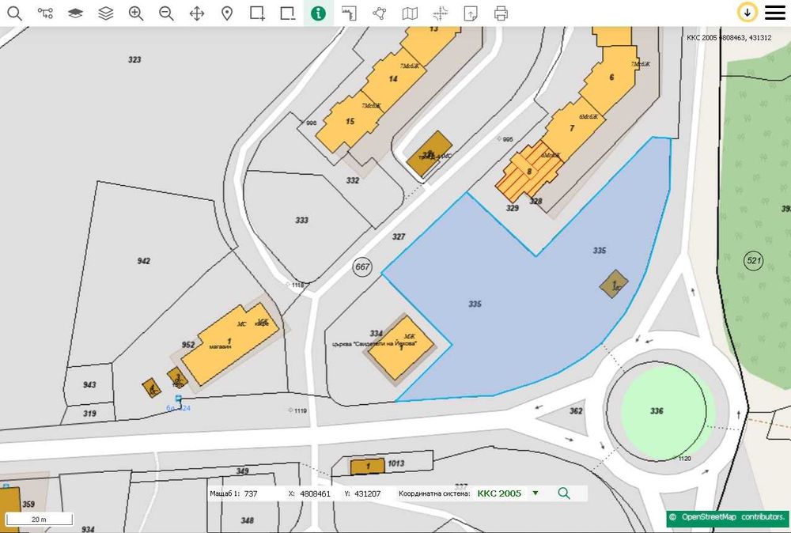Open the route/network tracing tool
791x533 pixels.
click(45, 13)
